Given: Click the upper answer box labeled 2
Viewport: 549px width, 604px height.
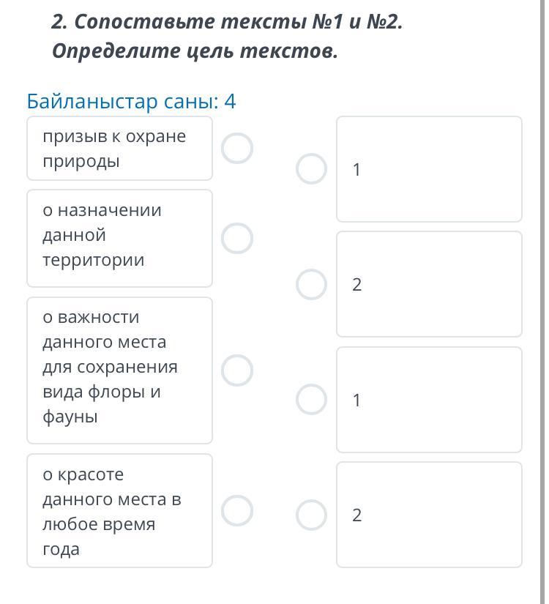Looking at the screenshot, I should click(429, 284).
